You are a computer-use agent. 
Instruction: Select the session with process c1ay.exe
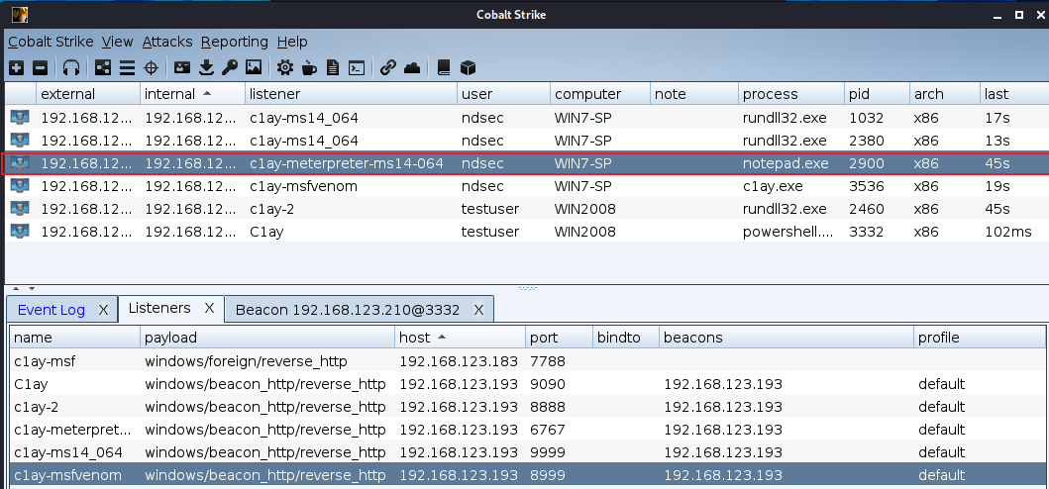pyautogui.click(x=527, y=186)
